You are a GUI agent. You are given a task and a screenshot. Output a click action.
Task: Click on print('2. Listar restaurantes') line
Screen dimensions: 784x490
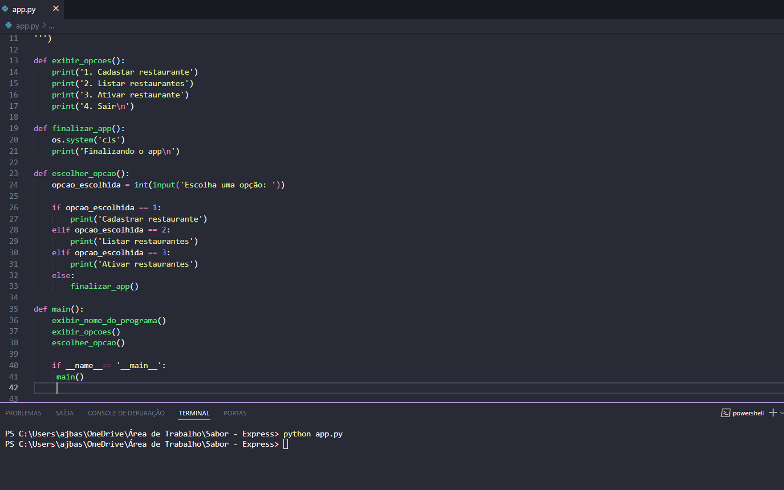click(x=123, y=83)
